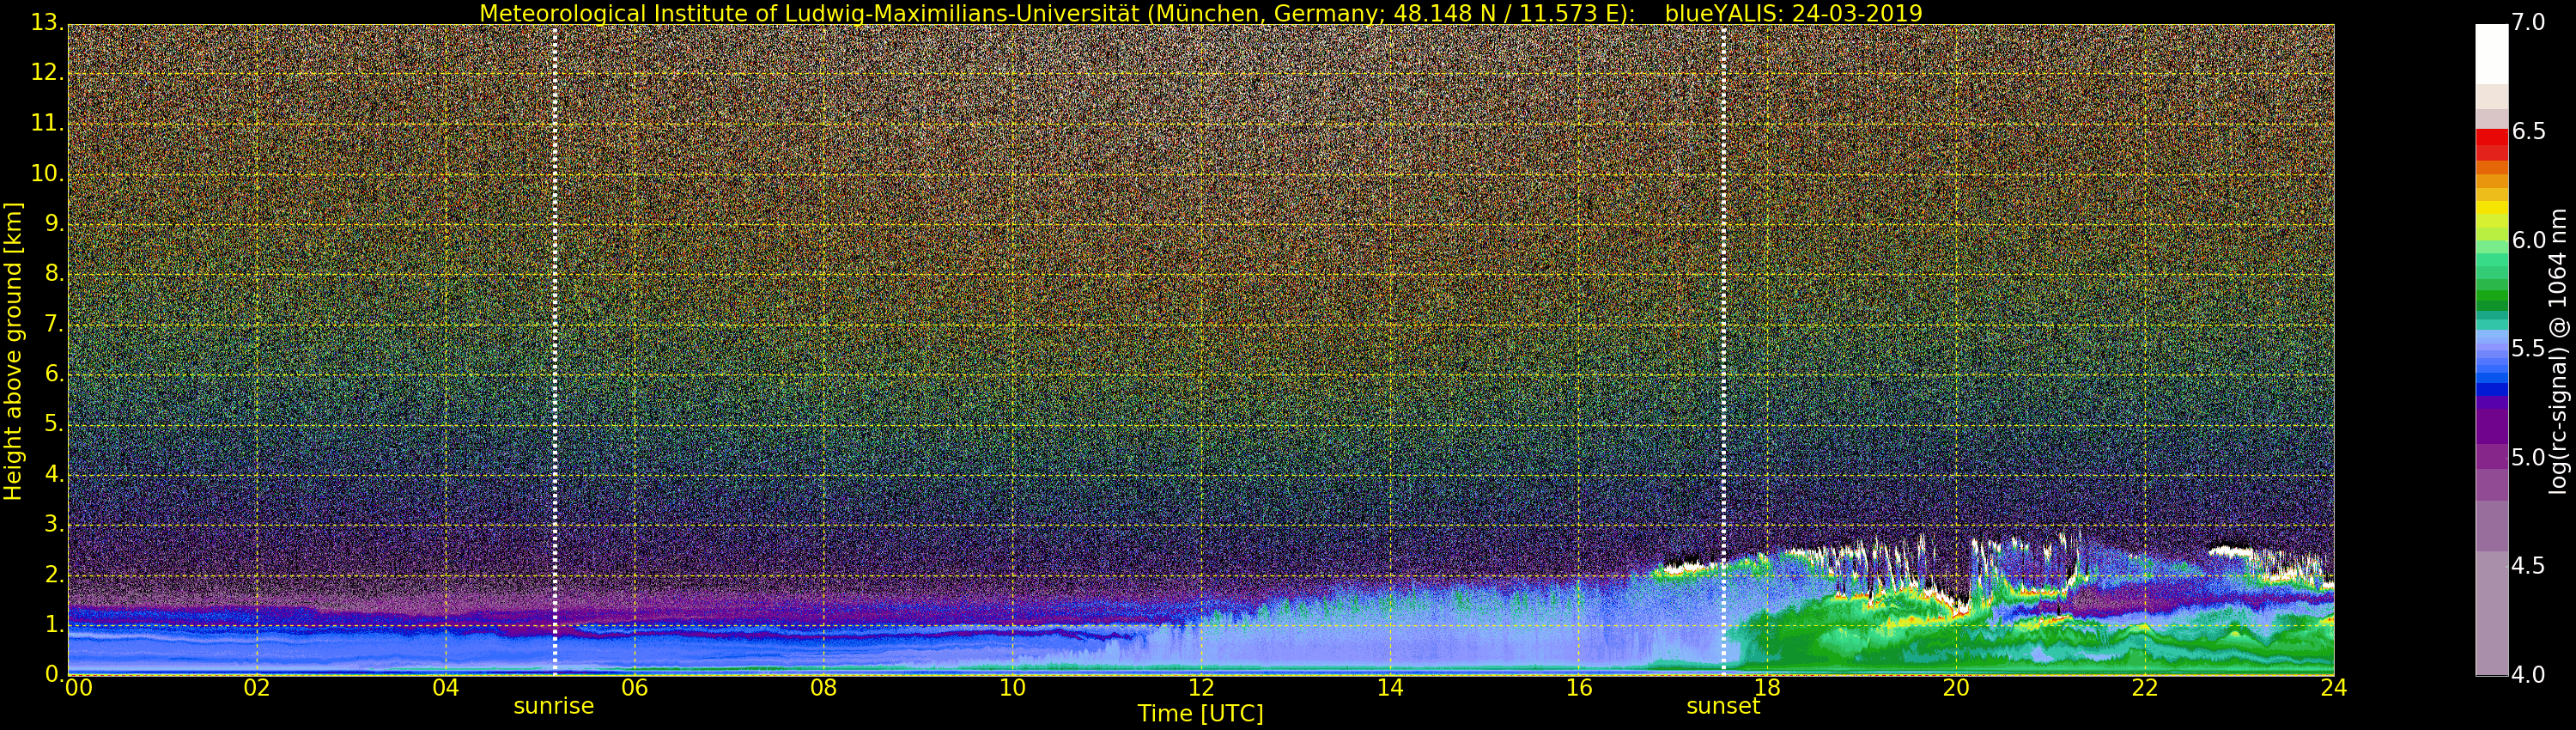Click the height axis tick '13.'
Viewport: 2576px width, 730px height.
pyautogui.click(x=47, y=22)
